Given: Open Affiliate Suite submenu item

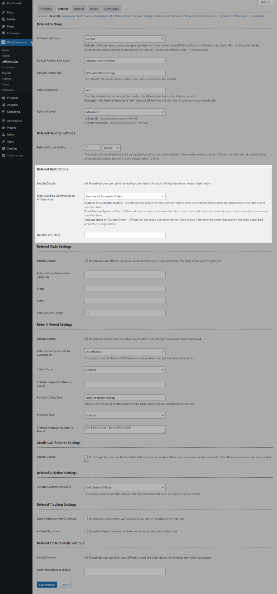Looking at the screenshot, I should pos(10,62).
